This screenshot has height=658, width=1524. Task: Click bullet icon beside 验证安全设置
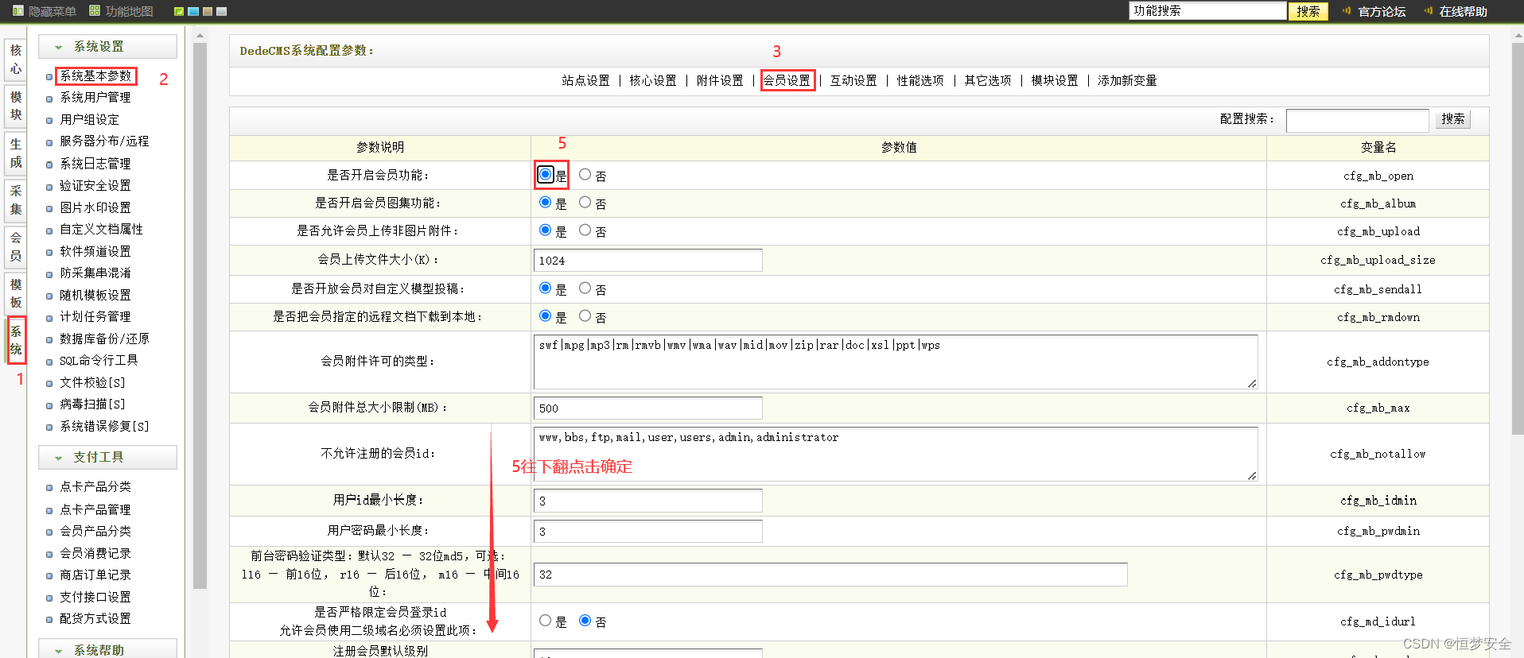pyautogui.click(x=49, y=187)
